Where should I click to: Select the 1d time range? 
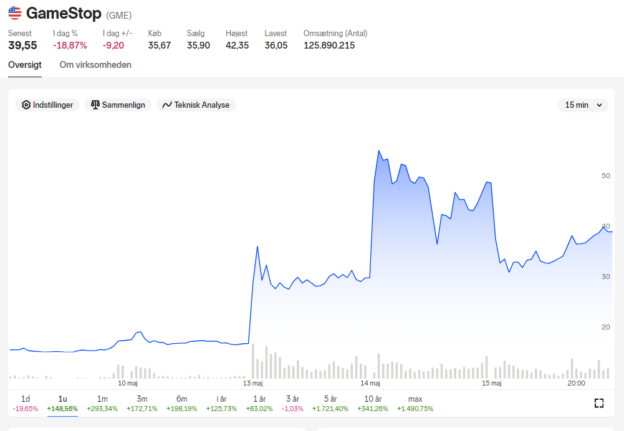[26, 403]
